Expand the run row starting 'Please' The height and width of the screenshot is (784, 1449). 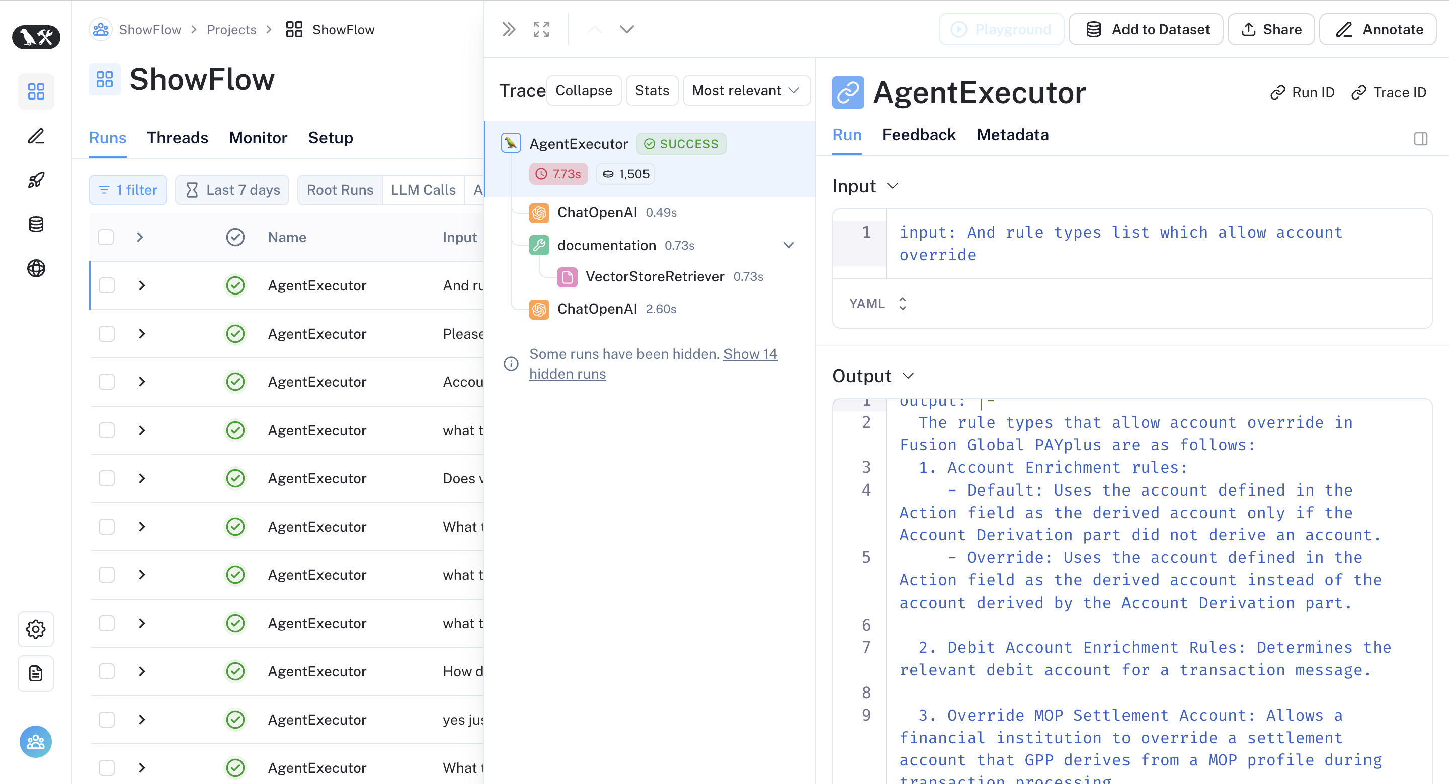(142, 334)
